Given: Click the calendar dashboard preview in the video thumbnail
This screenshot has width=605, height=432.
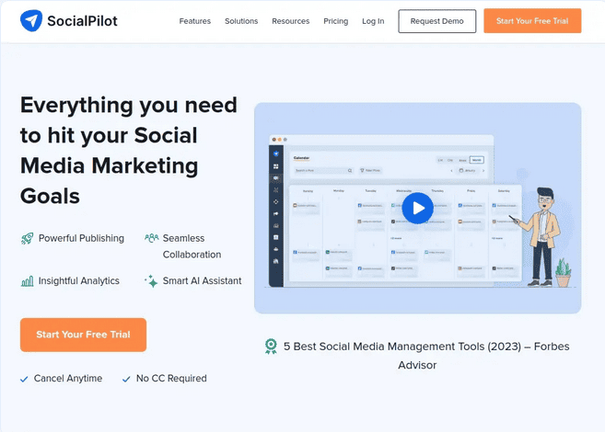Looking at the screenshot, I should (395, 211).
